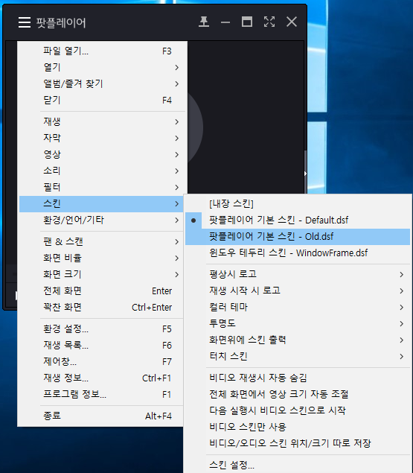
Task: Expand the 컬러 테마 submenu
Action: 298,307
